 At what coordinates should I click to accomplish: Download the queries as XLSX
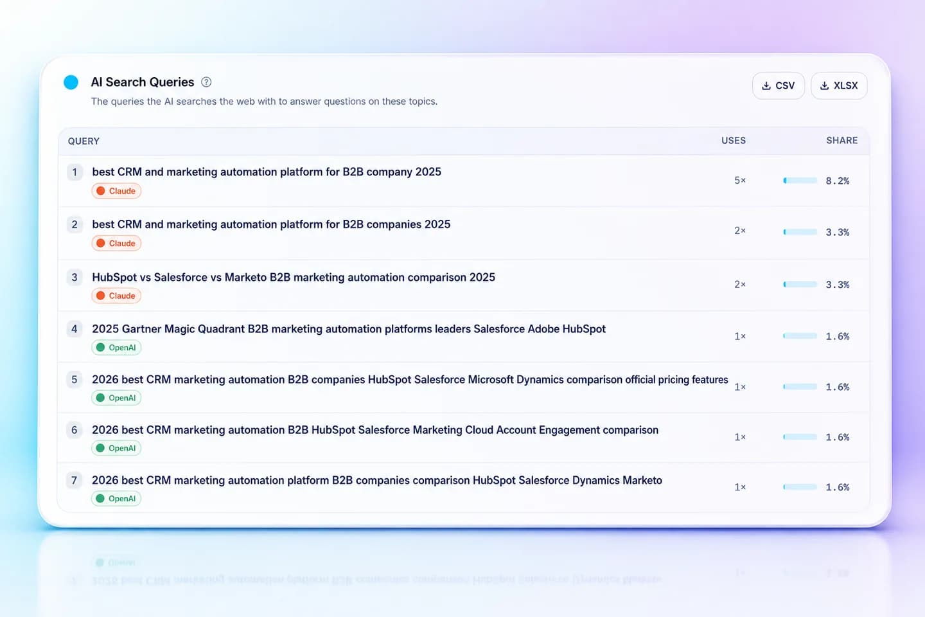tap(839, 85)
